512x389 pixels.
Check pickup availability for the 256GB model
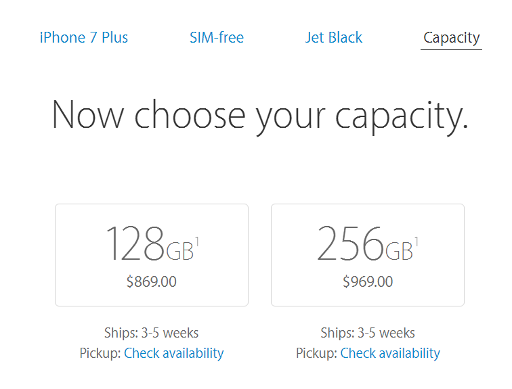390,353
